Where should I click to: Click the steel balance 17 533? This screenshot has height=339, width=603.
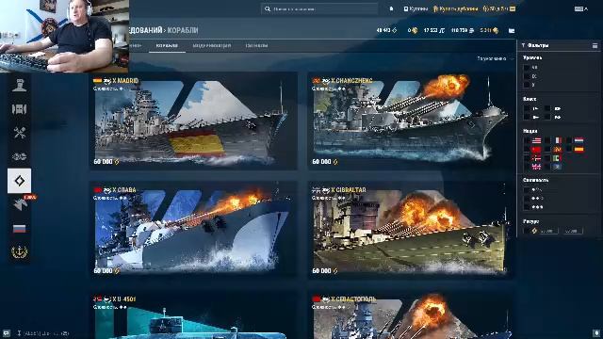pos(434,30)
